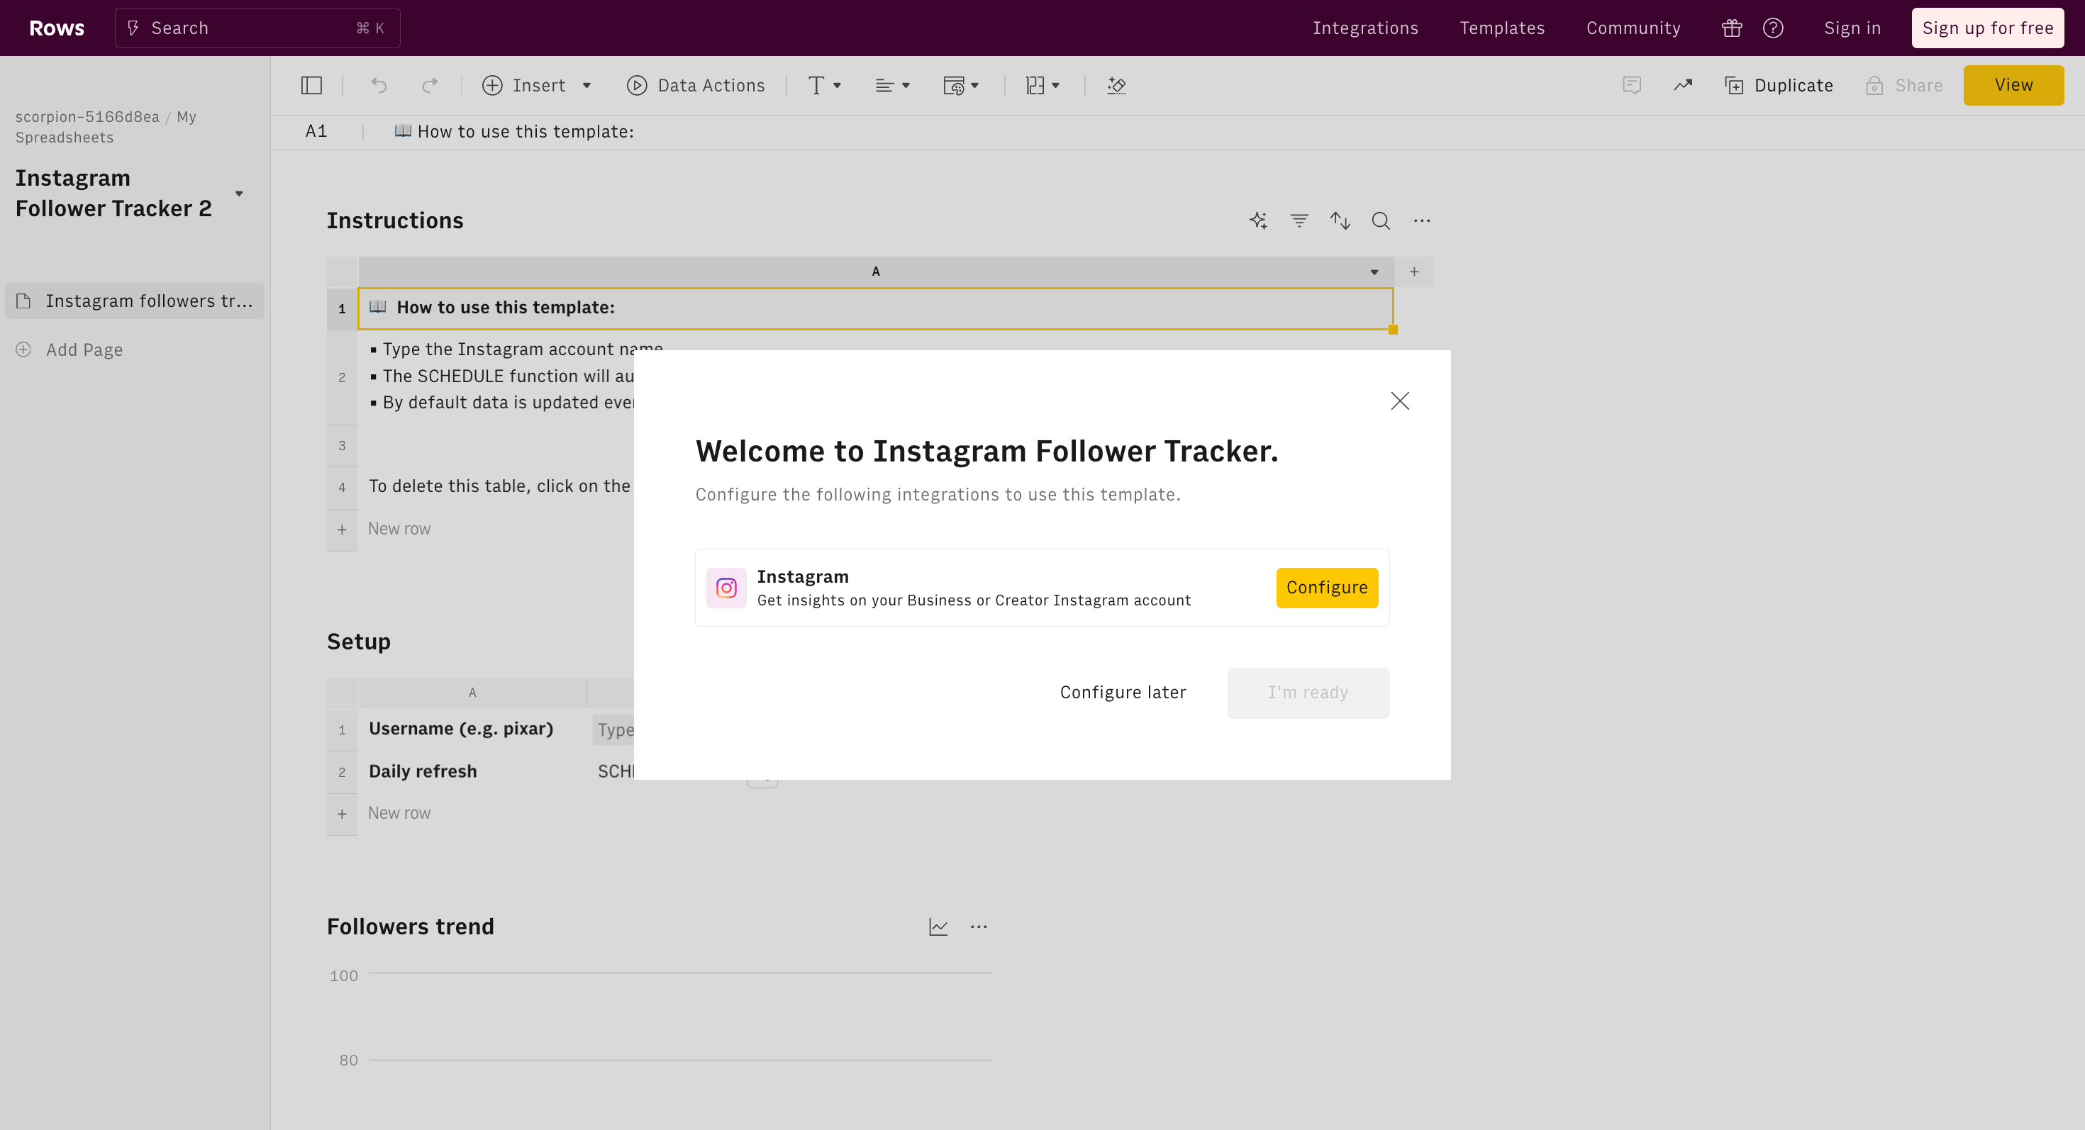Expand the column A header dropdown arrow
The image size is (2085, 1130).
1374,272
